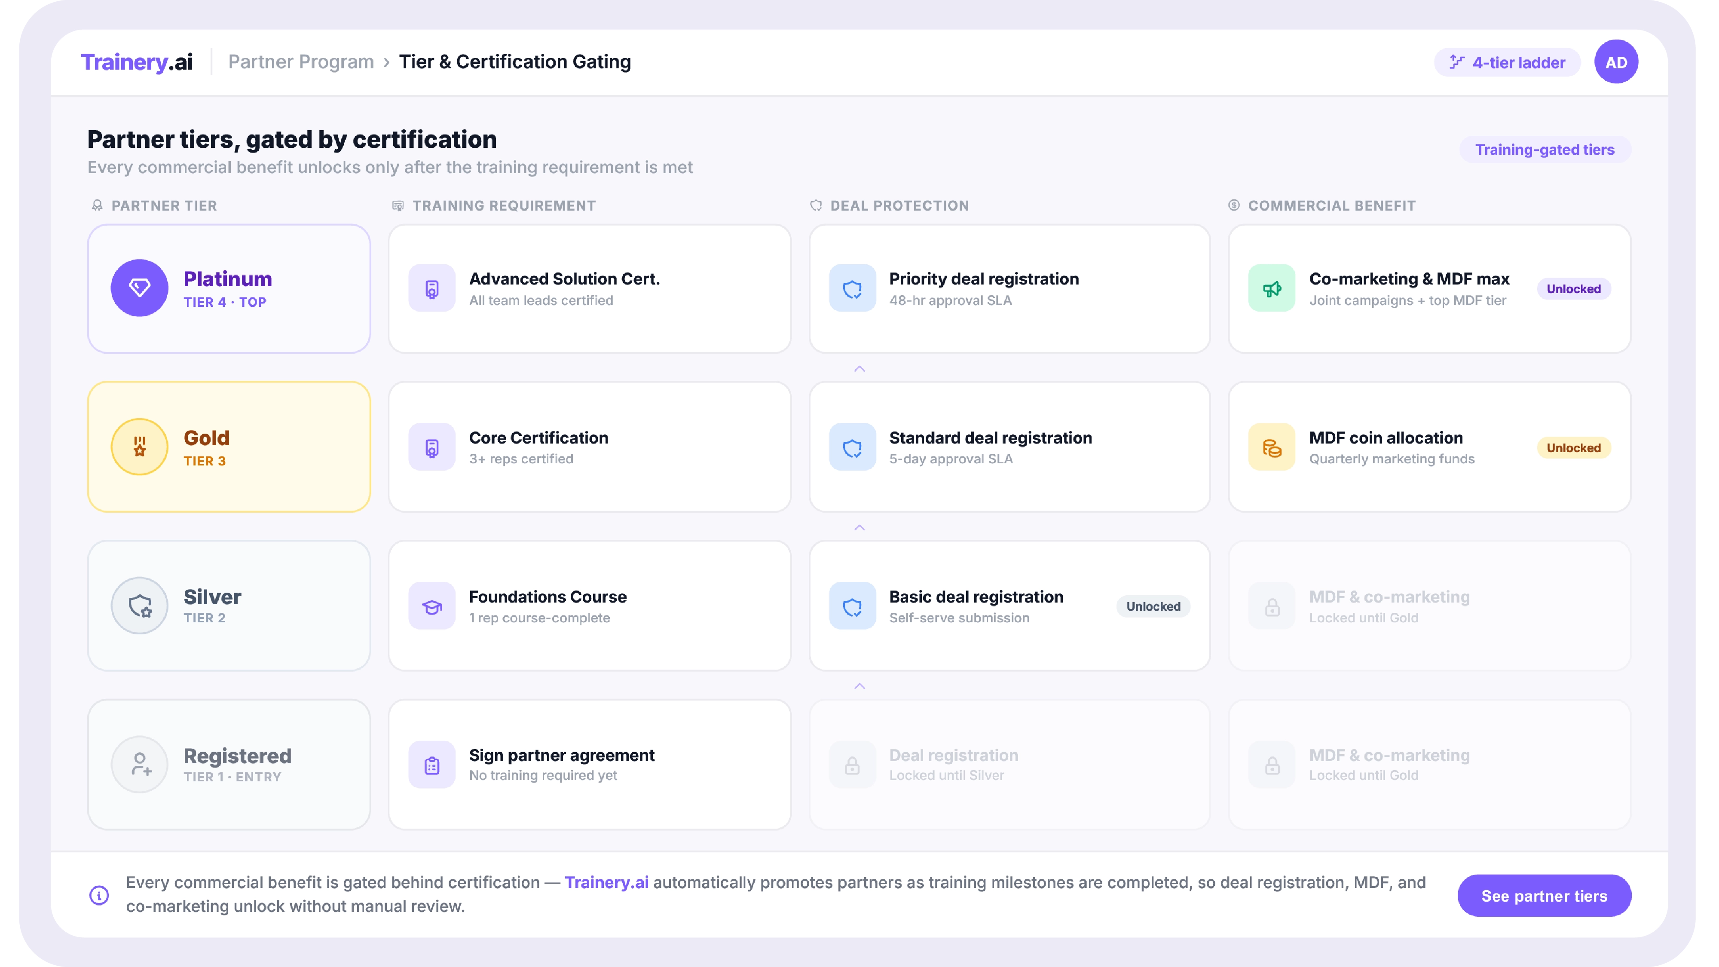Click the All team leads certified text
Screen dimensions: 1719x967
[x=541, y=301]
